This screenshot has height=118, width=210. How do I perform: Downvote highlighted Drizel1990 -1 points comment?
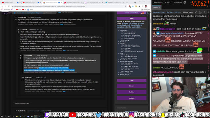click(21, 58)
